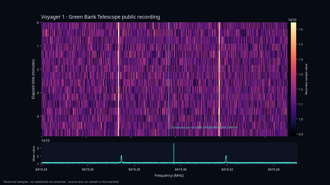Click the "Elapsed time (minutes)" axis label

click(x=33, y=79)
